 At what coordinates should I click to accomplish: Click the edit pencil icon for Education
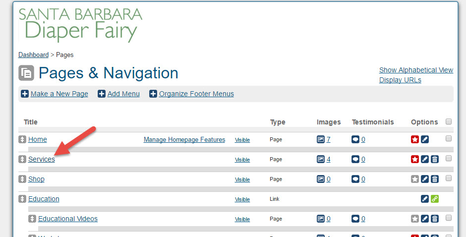coord(425,199)
